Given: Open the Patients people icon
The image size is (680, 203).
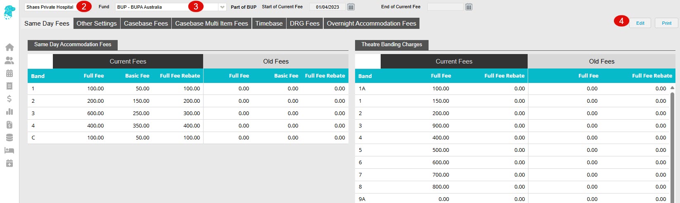Looking at the screenshot, I should (x=9, y=61).
